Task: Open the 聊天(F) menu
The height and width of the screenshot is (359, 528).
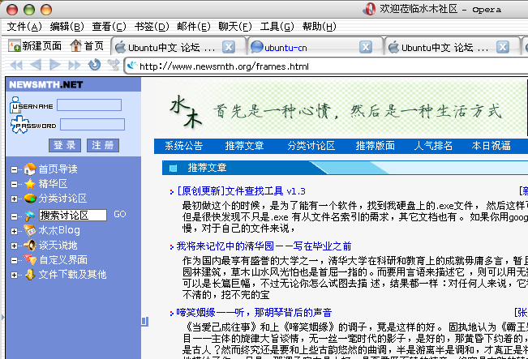Action: coord(235,26)
